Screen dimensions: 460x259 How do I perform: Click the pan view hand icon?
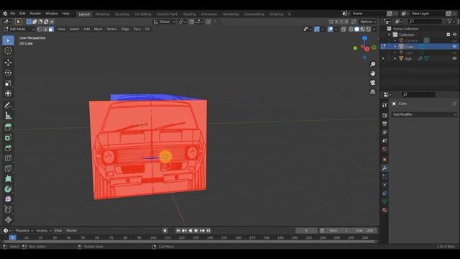372,73
